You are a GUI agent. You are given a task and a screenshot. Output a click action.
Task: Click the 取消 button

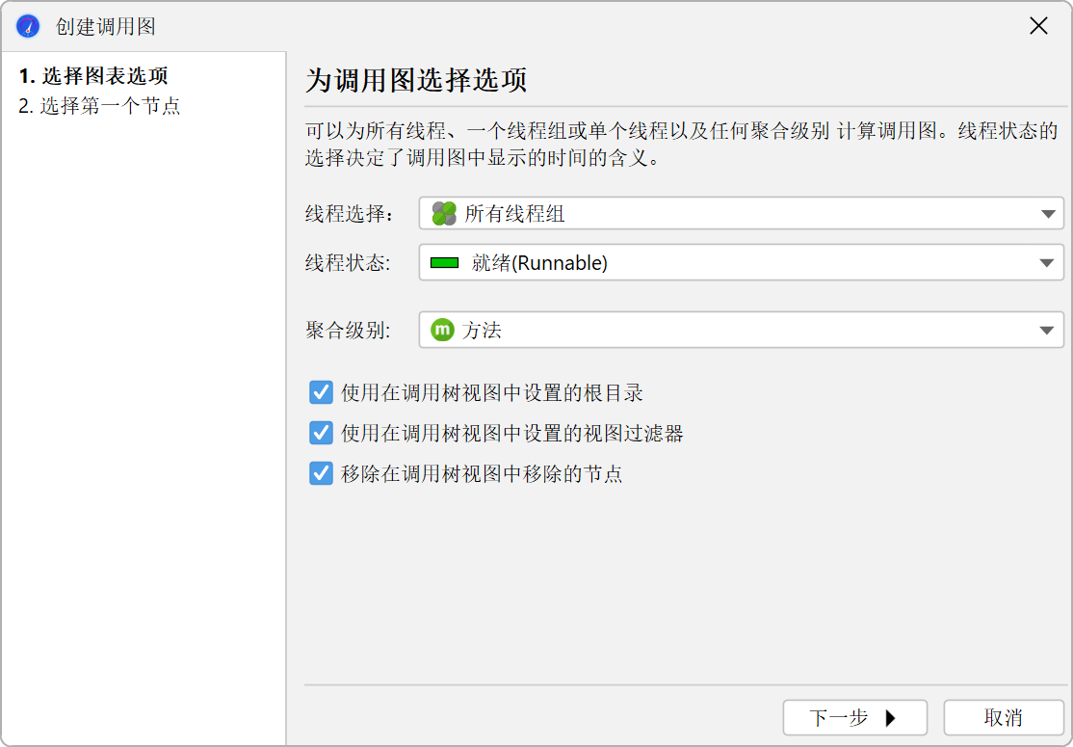click(1003, 718)
